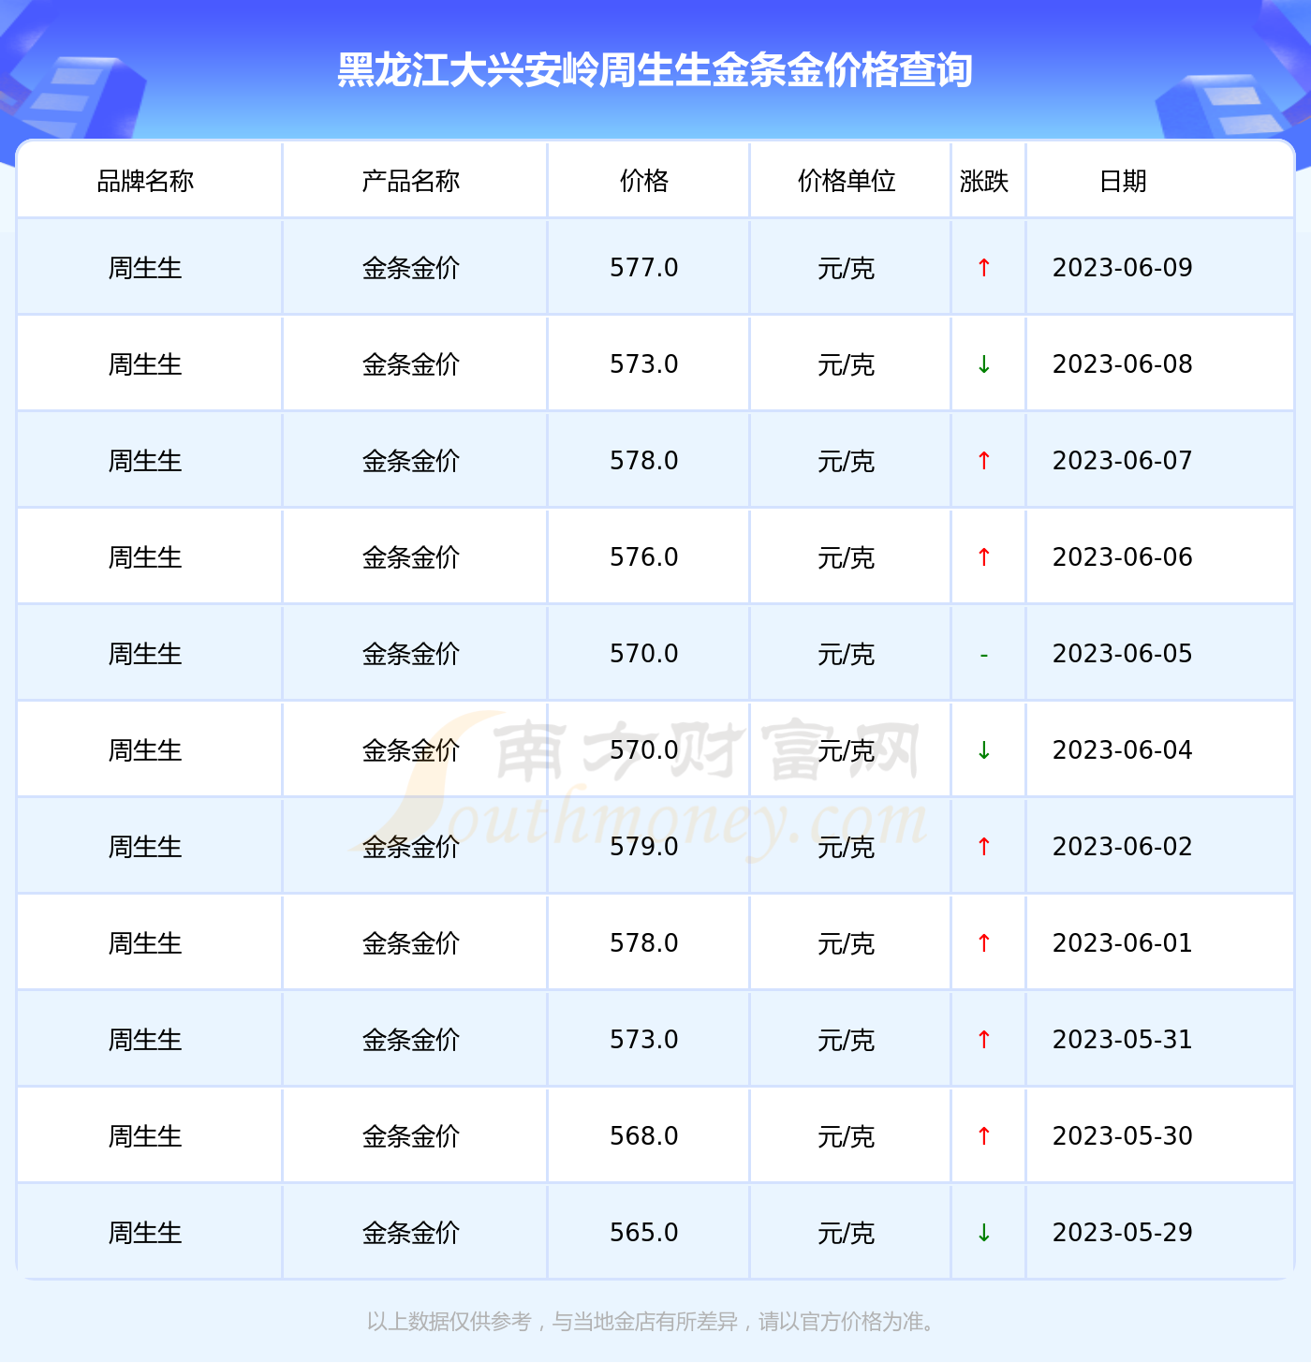Viewport: 1311px width, 1363px height.
Task: Click the red up arrow for 2023-06-02
Action: tap(984, 847)
